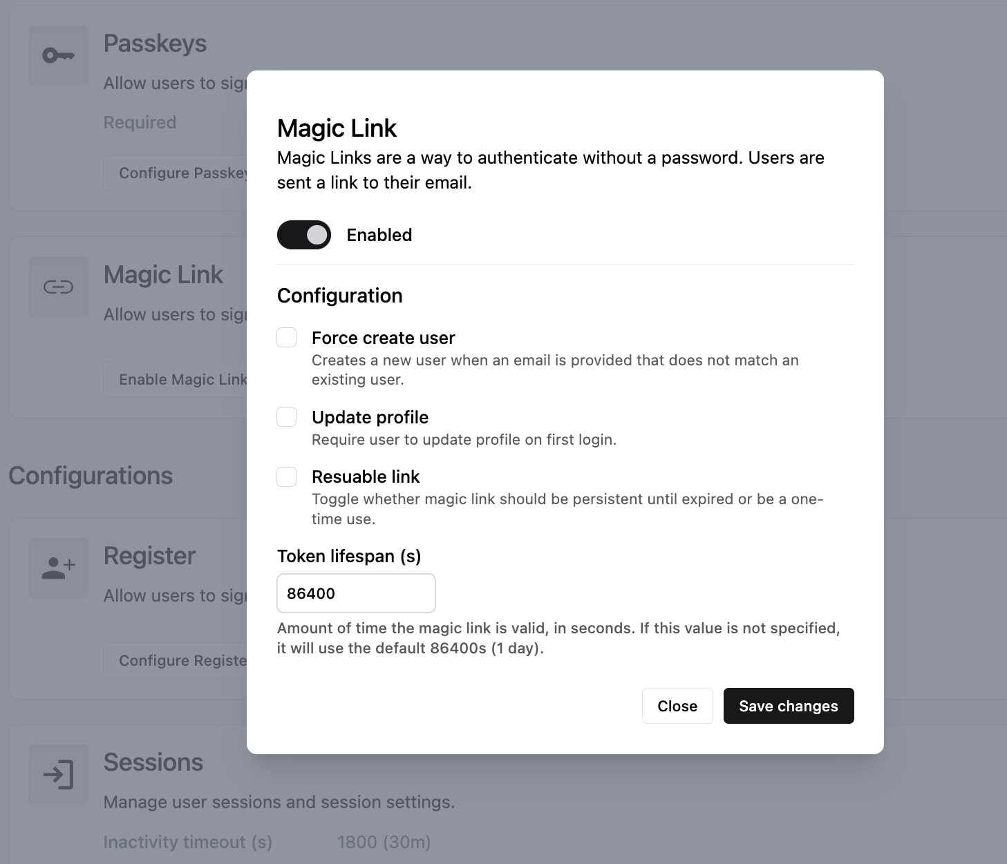
Task: Click the Sessions section heading
Action: pos(153,762)
